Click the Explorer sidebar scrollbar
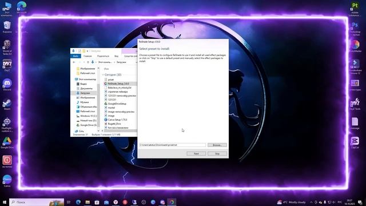Viewport: 366px width, 206px height. tap(98, 105)
